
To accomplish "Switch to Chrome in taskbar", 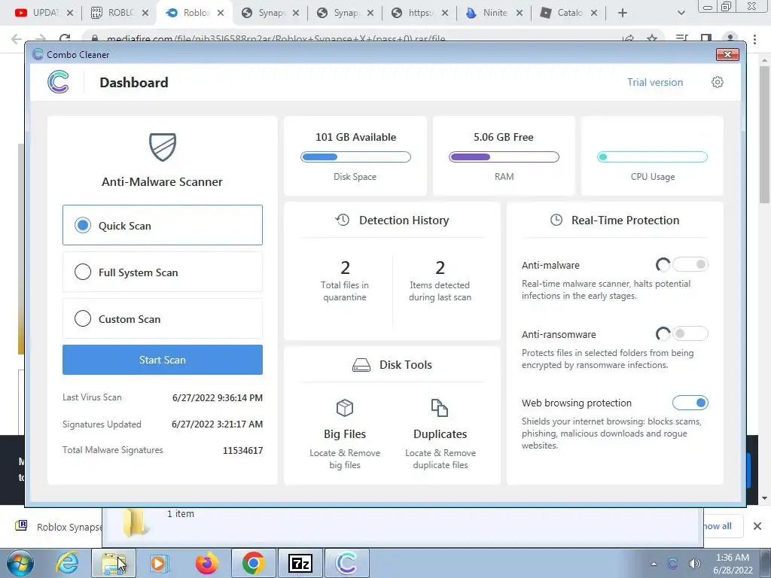I will (253, 563).
